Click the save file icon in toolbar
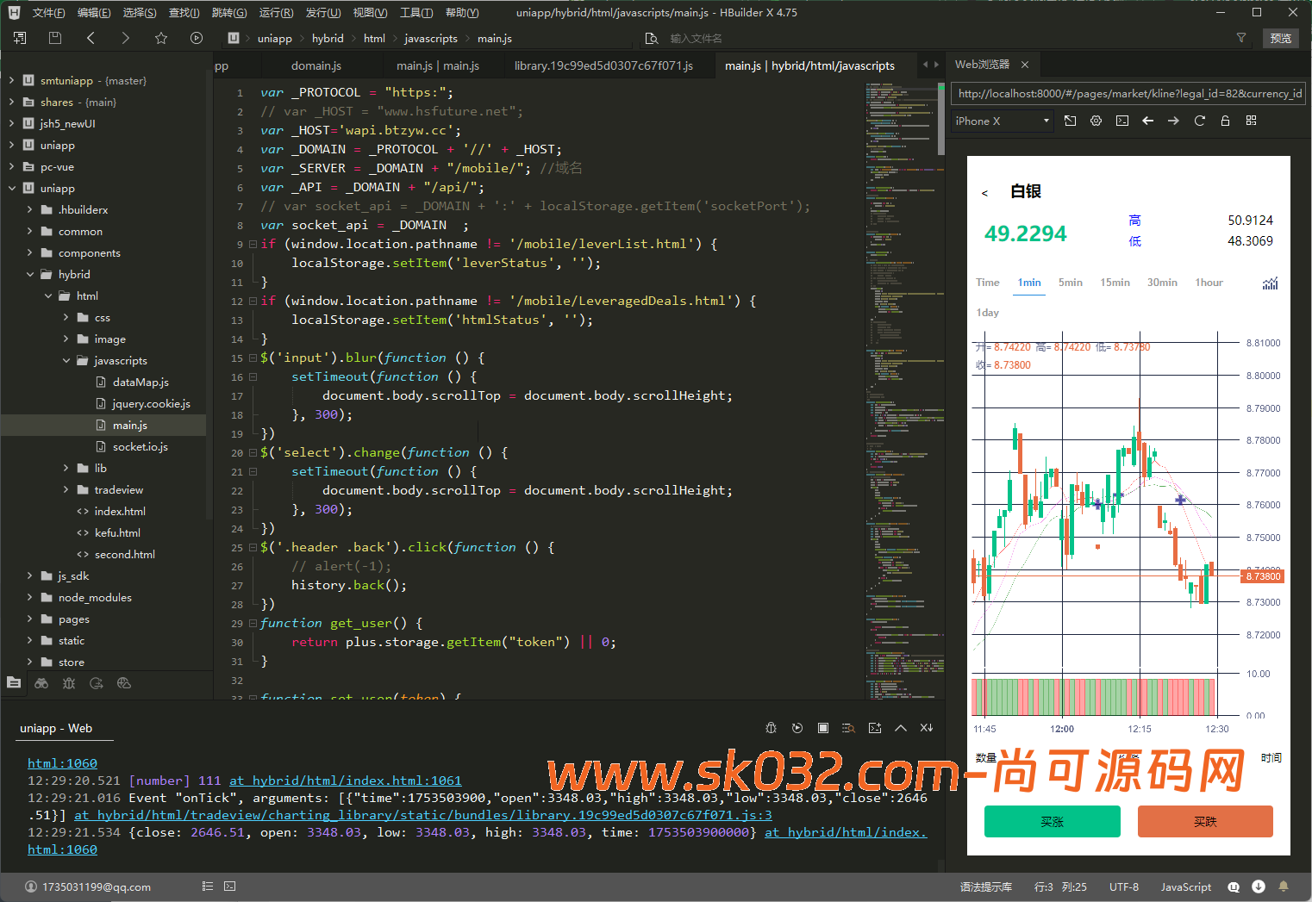1312x902 pixels. click(55, 38)
